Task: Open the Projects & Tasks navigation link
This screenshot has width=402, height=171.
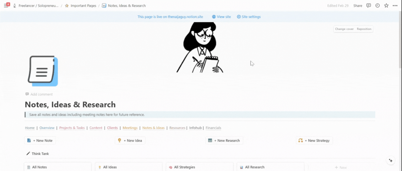Action: click(72, 128)
